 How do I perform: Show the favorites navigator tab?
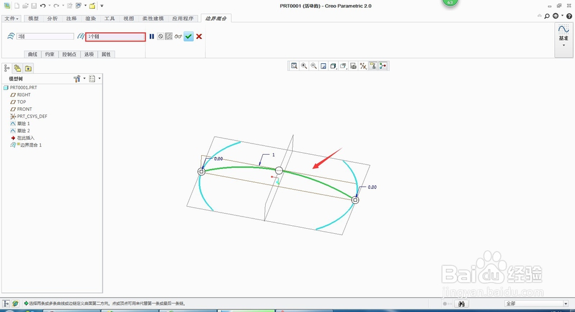tap(28, 68)
